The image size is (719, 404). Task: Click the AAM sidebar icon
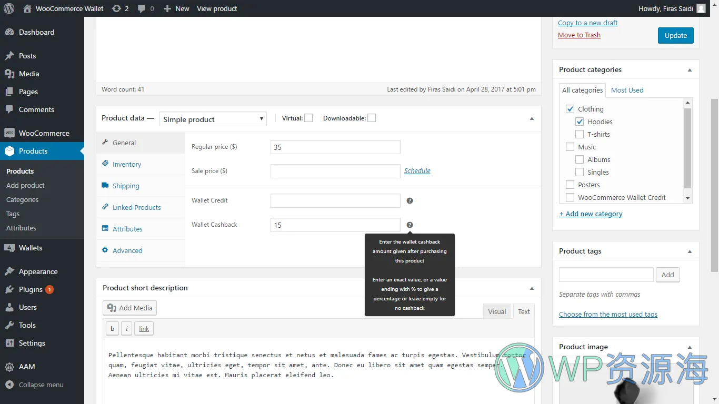pyautogui.click(x=9, y=367)
